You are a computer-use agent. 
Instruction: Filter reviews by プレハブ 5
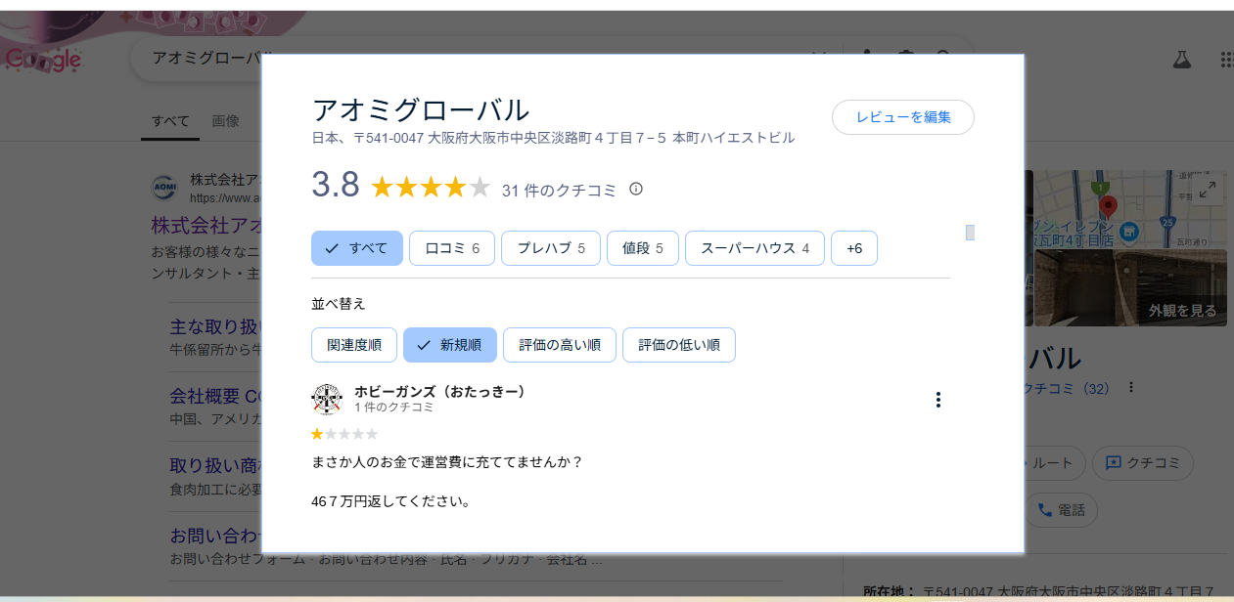click(551, 248)
